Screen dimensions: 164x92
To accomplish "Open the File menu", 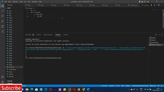I will 6,2.
